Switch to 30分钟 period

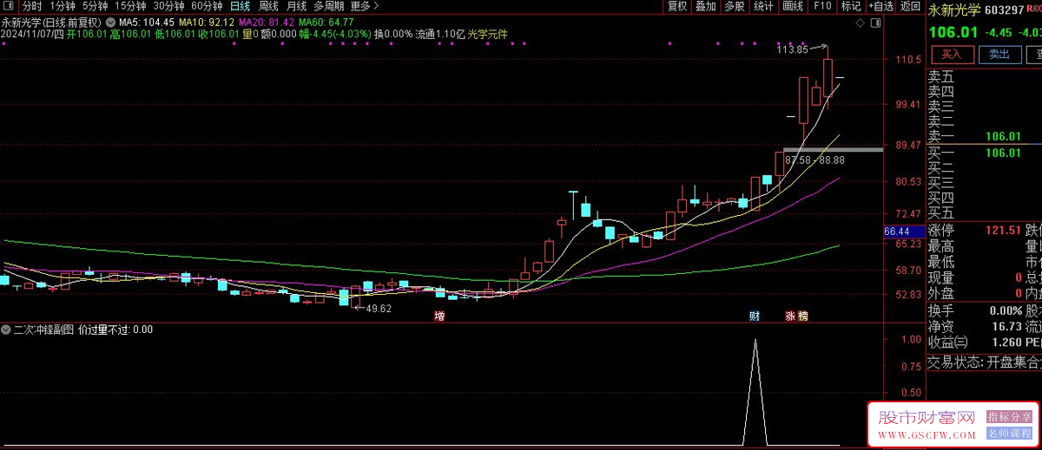pos(168,6)
